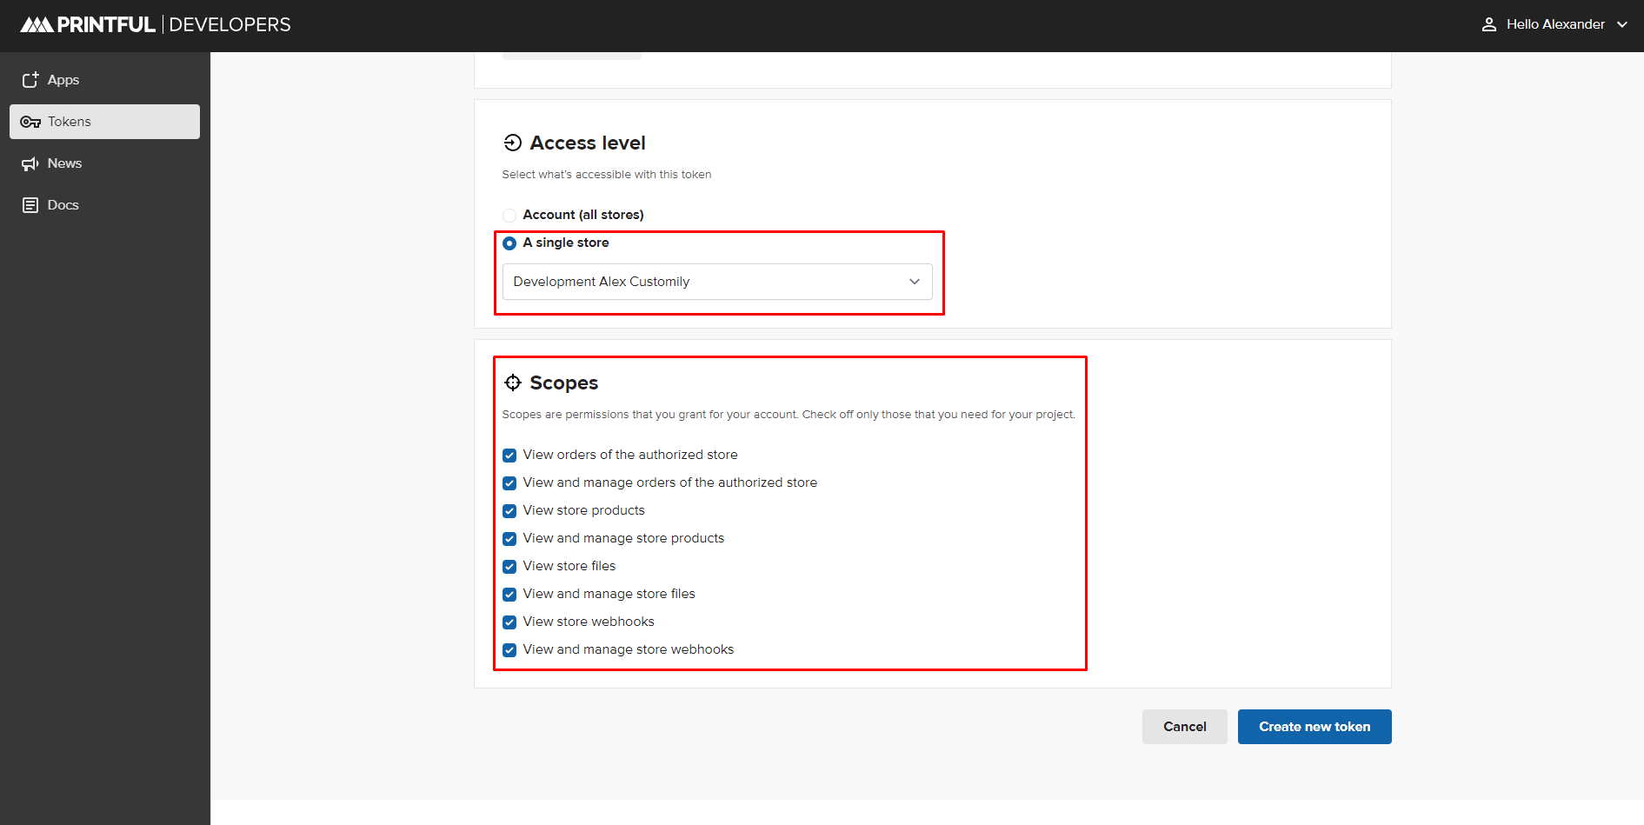The image size is (1644, 825).
Task: Click the News megaphone icon
Action: [30, 163]
